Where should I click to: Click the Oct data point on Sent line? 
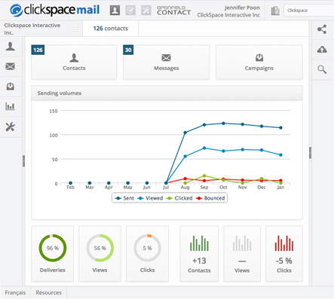pyautogui.click(x=223, y=124)
